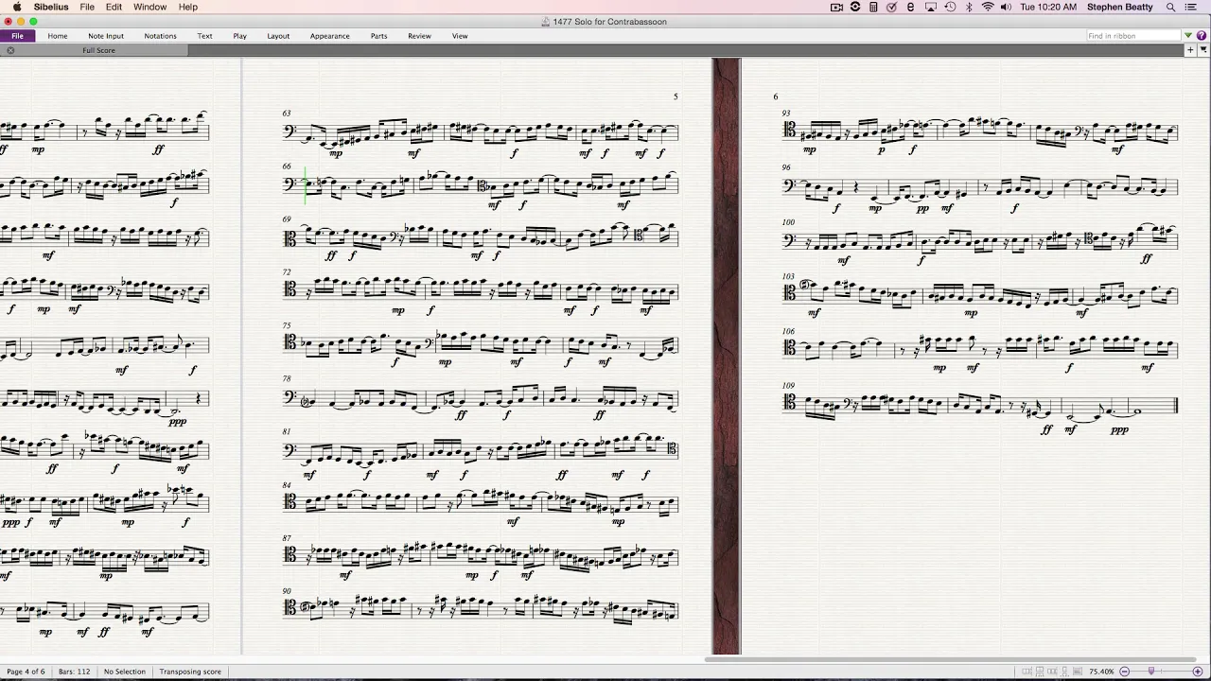Open the Sibelius application menu
The width and height of the screenshot is (1211, 681).
(x=51, y=7)
